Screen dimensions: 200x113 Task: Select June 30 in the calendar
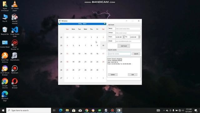click(x=97, y=70)
